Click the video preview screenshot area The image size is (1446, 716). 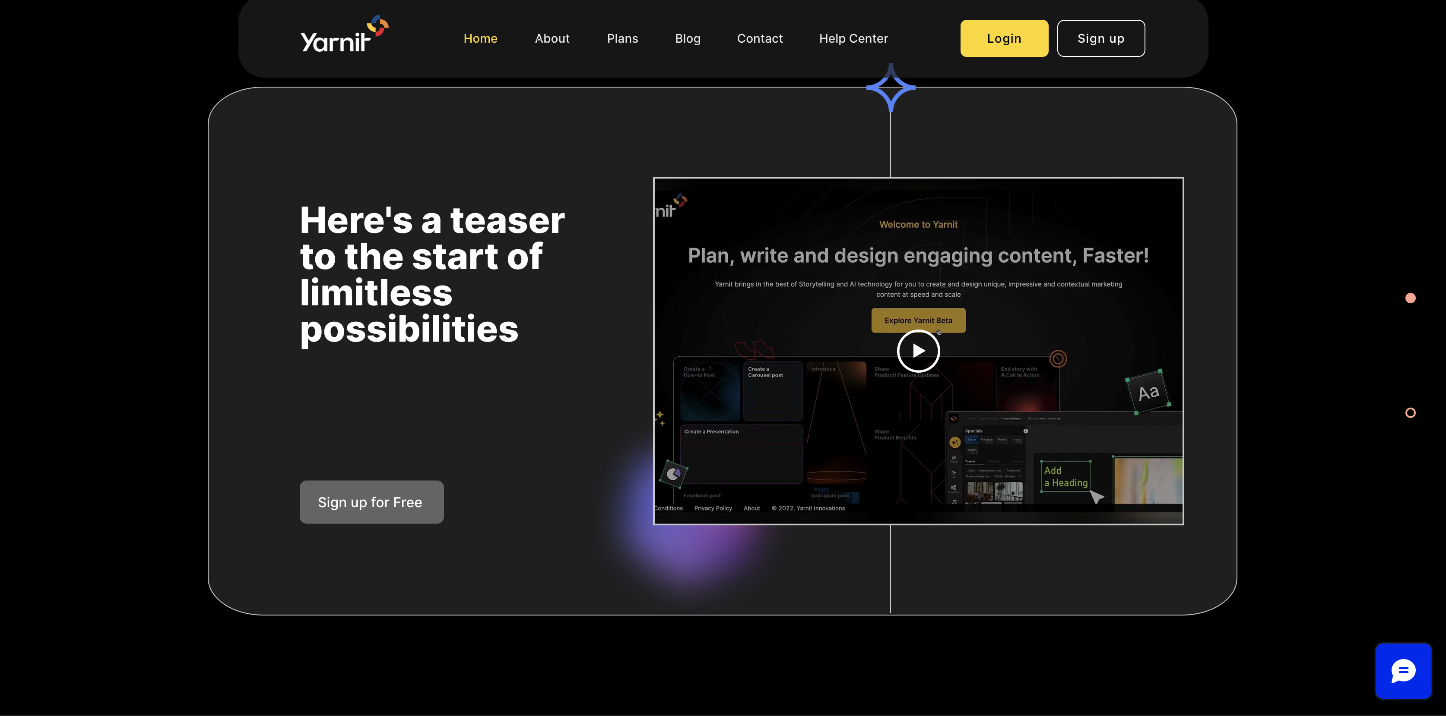coord(919,350)
